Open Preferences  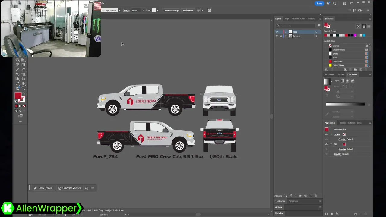[188, 10]
